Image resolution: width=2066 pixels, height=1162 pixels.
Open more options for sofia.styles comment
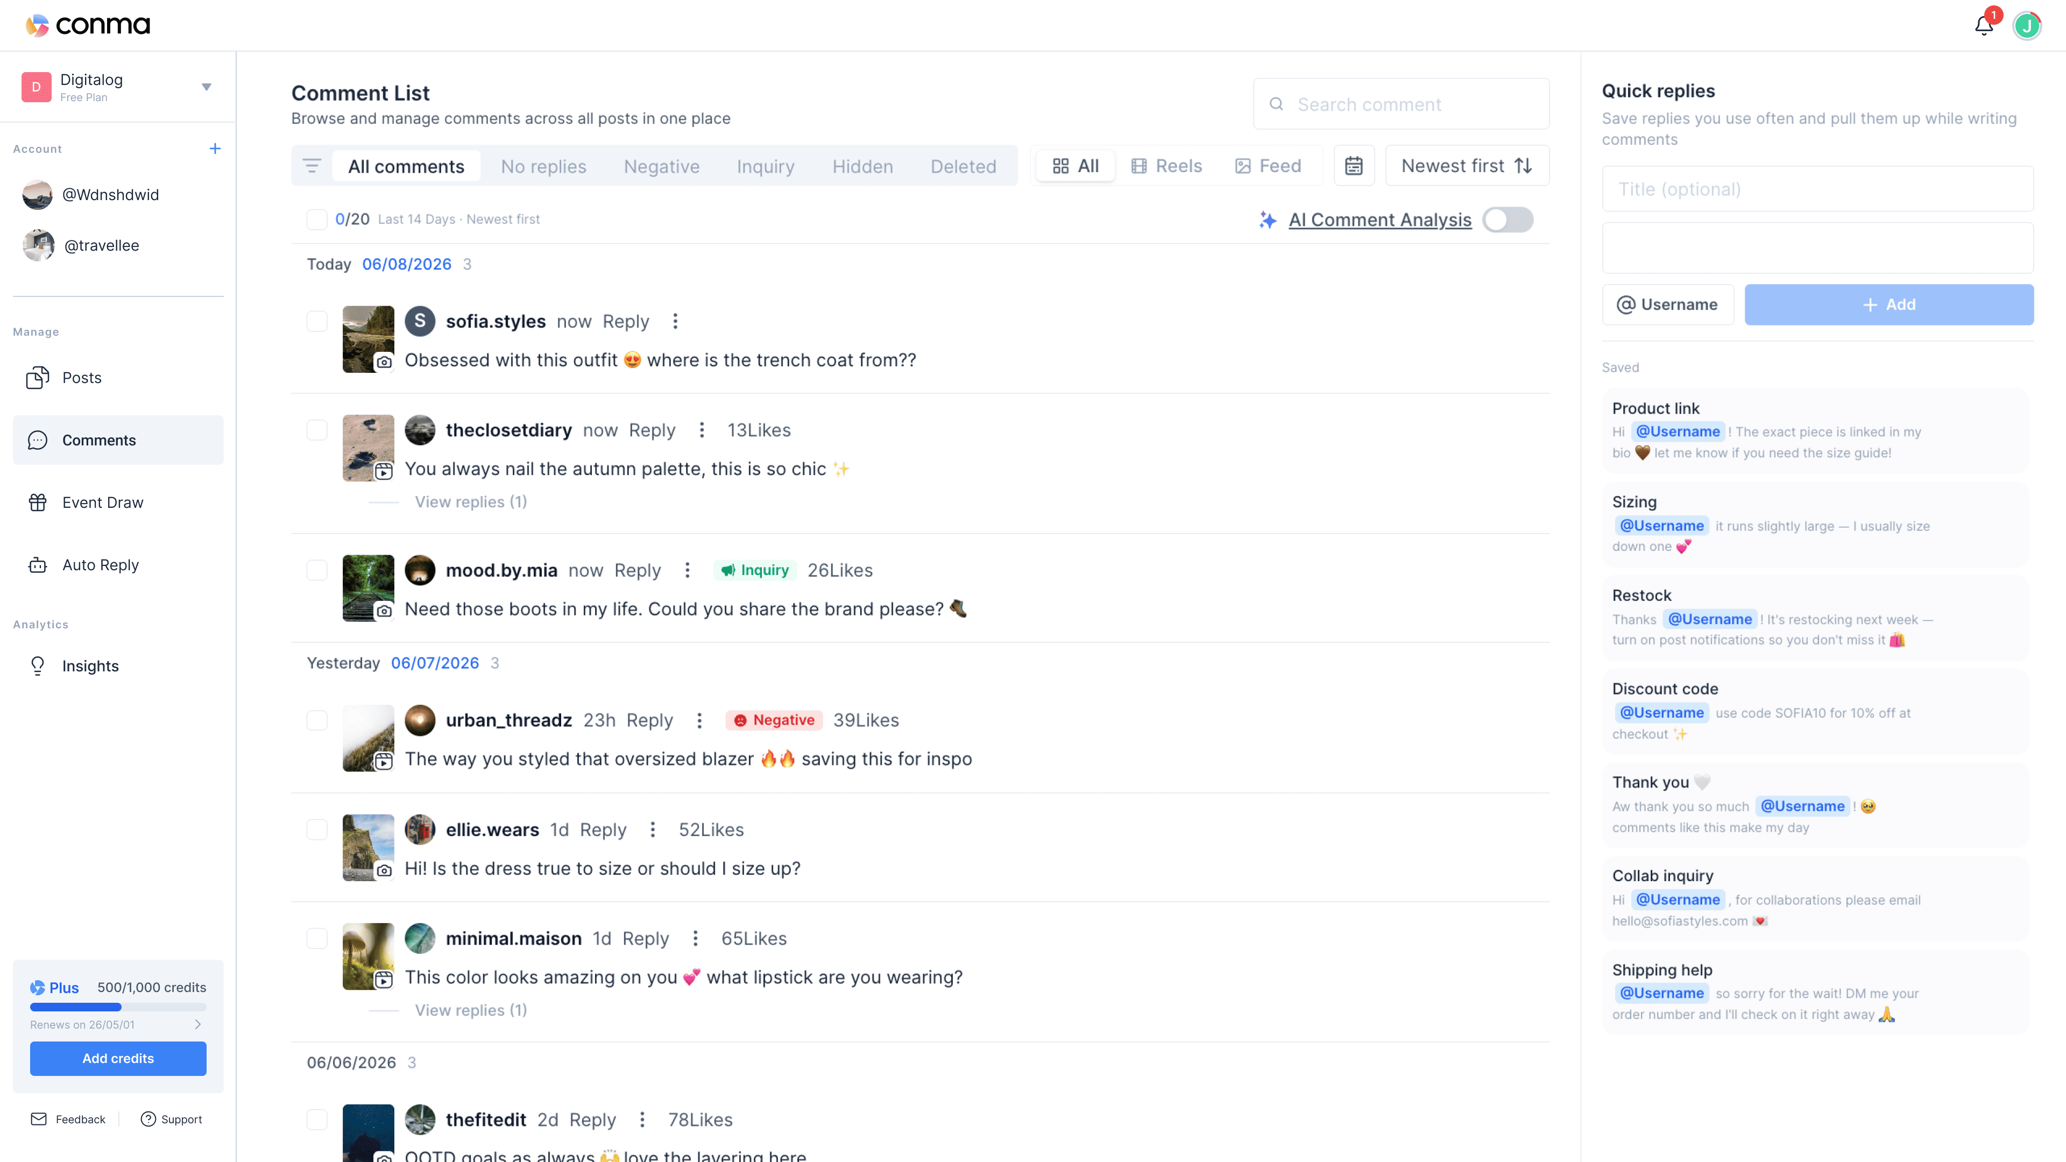[675, 322]
